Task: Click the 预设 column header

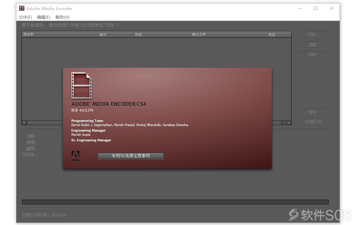Action: coord(162,34)
